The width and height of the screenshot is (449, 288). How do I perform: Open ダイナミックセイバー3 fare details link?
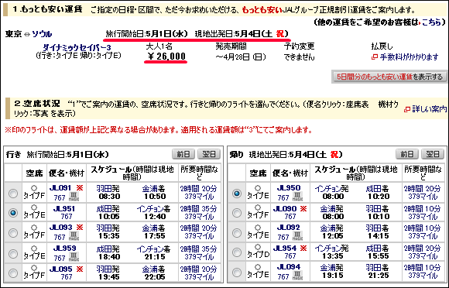coord(77,47)
